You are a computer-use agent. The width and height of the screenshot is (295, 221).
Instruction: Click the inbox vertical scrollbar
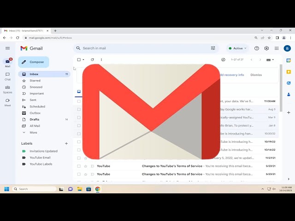point(281,88)
